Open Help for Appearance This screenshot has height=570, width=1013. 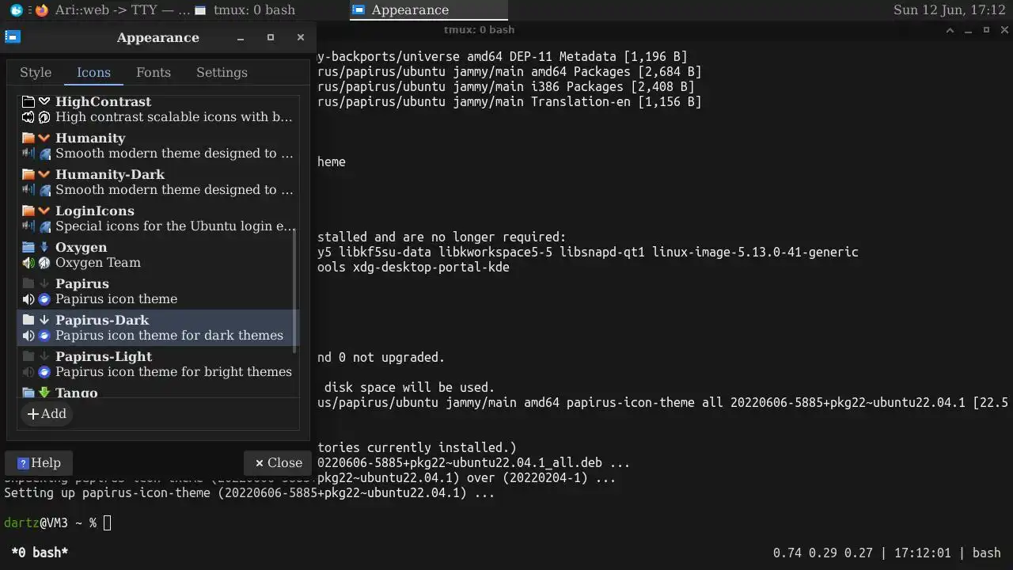coord(39,463)
